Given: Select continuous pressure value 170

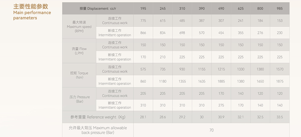Looking at the screenshot, I should 221,93.
